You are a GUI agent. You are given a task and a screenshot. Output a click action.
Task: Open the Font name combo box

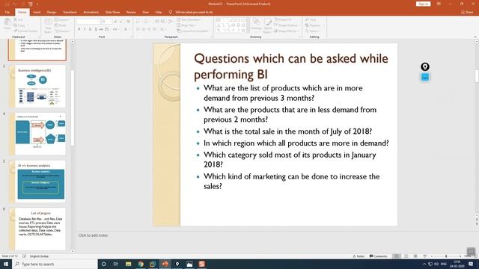[x=88, y=22]
